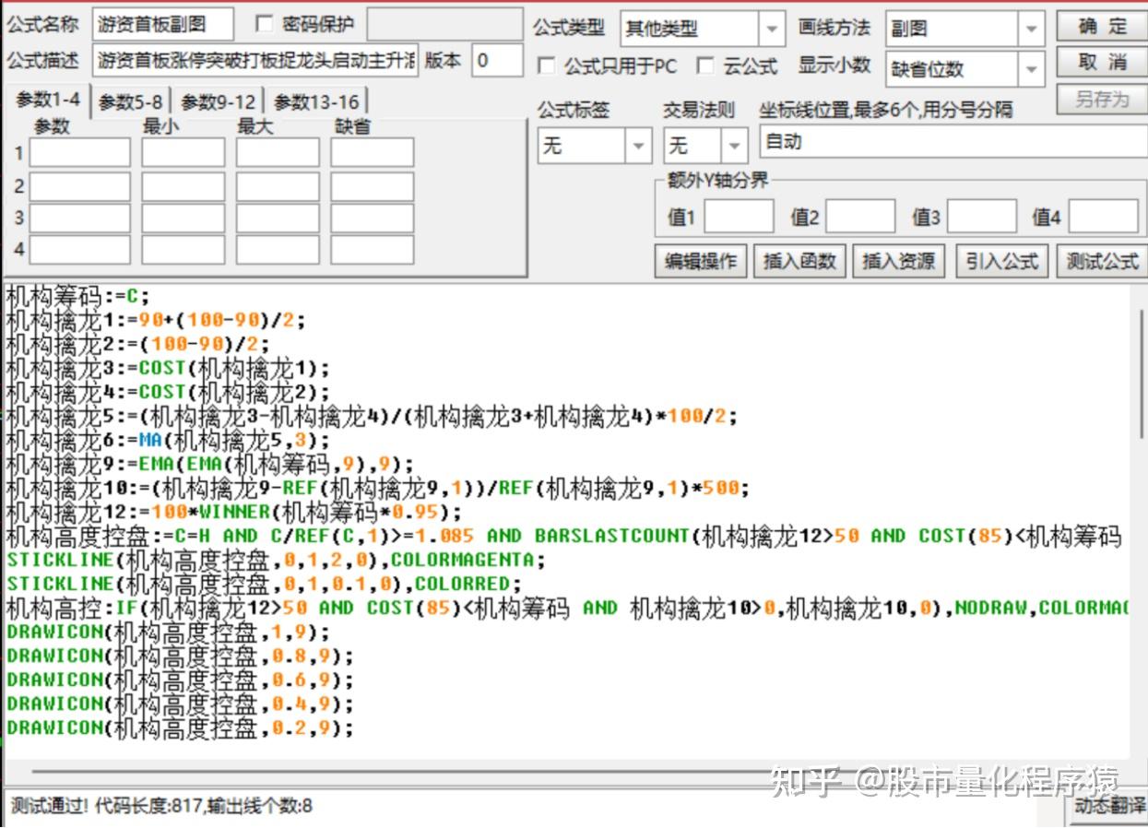
Task: Click row 2 最大 field
Action: (x=278, y=186)
